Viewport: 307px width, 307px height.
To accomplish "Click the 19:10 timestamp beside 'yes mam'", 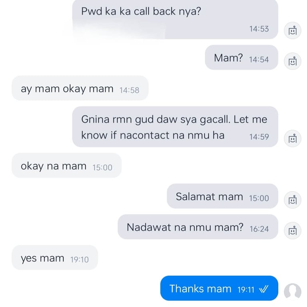I will pyautogui.click(x=80, y=259).
